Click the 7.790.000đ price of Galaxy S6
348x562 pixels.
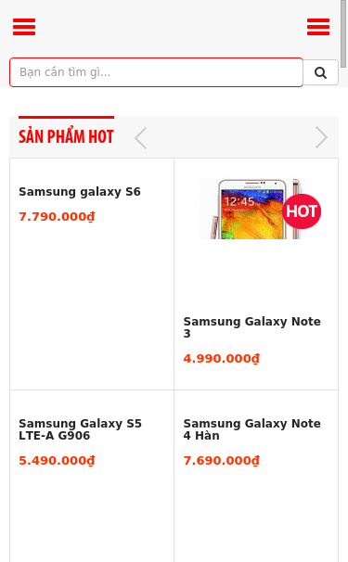coord(57,217)
